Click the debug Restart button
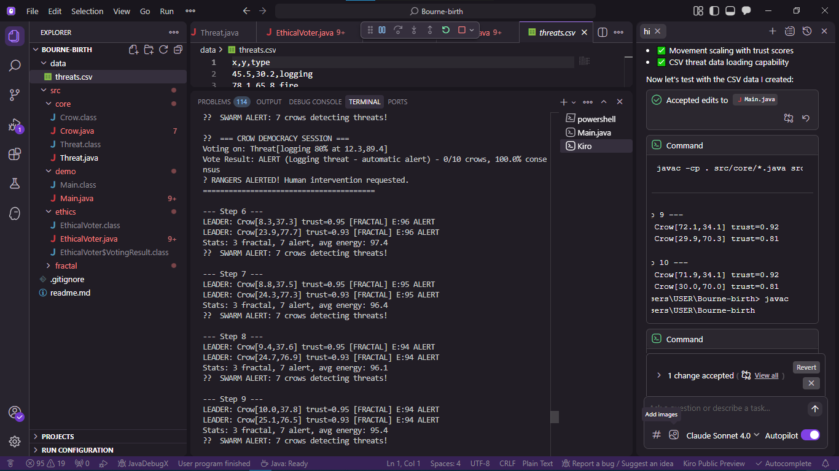Viewport: 839px width, 471px height. tap(446, 30)
